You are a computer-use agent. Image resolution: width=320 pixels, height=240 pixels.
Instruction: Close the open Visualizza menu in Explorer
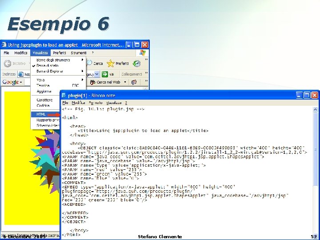click(x=40, y=53)
